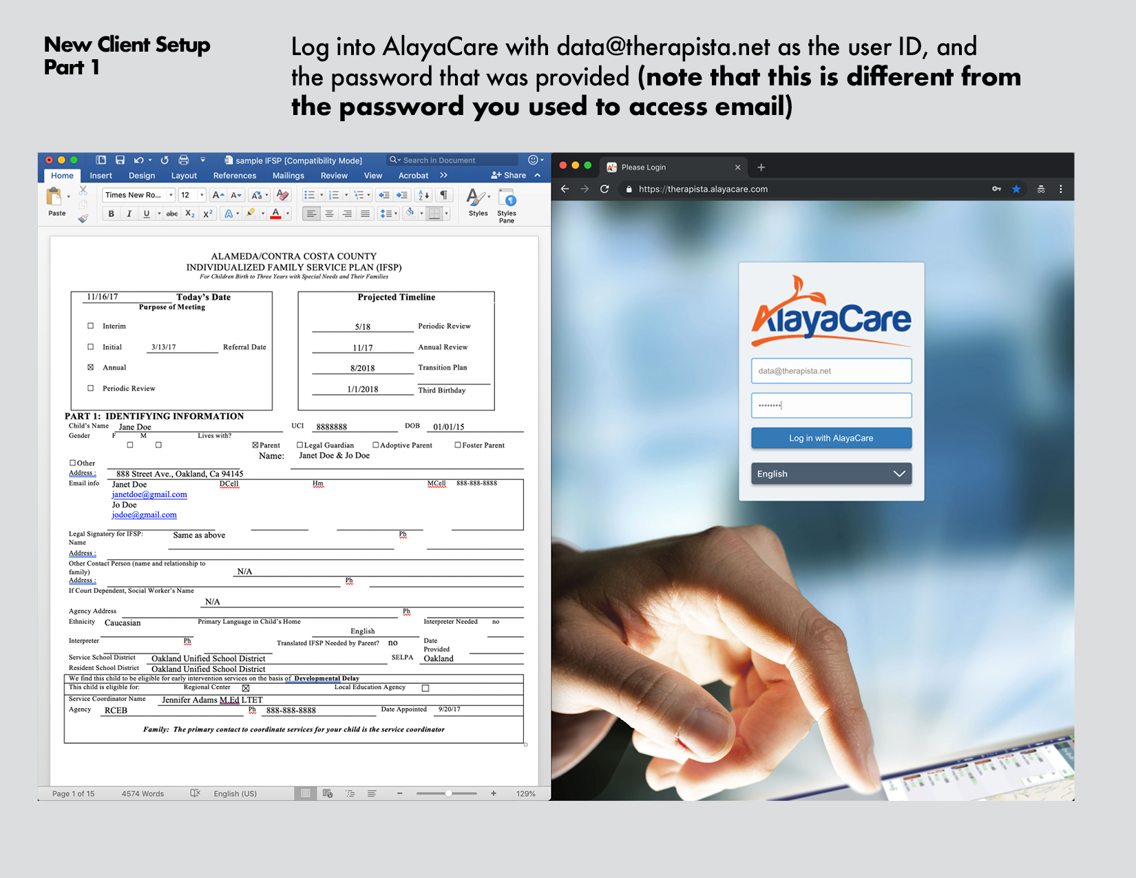Switch to the Design ribbon tab
Viewport: 1136px width, 878px height.
[142, 176]
